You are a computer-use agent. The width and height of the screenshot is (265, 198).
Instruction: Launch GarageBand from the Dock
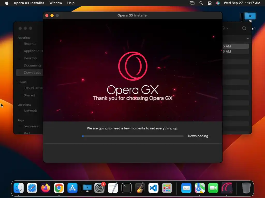tap(140, 188)
